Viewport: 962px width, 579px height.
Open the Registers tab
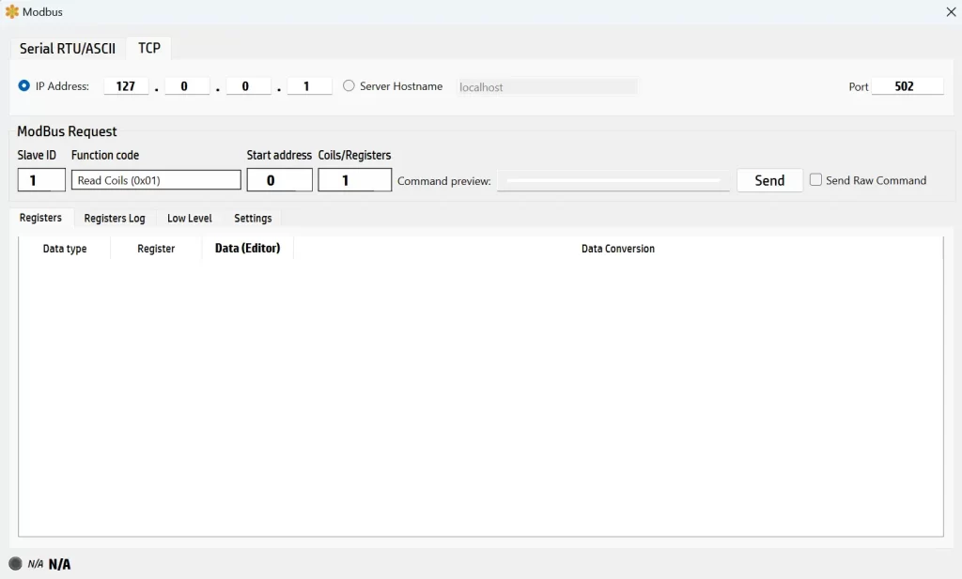(40, 218)
